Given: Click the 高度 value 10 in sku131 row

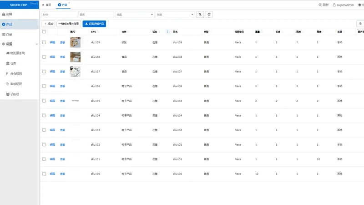Looking at the screenshot, I should point(318,159).
